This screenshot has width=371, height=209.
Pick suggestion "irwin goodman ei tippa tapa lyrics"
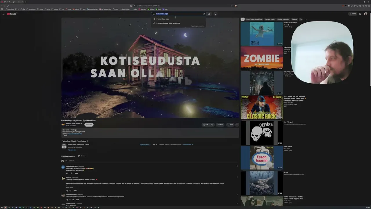178,23
